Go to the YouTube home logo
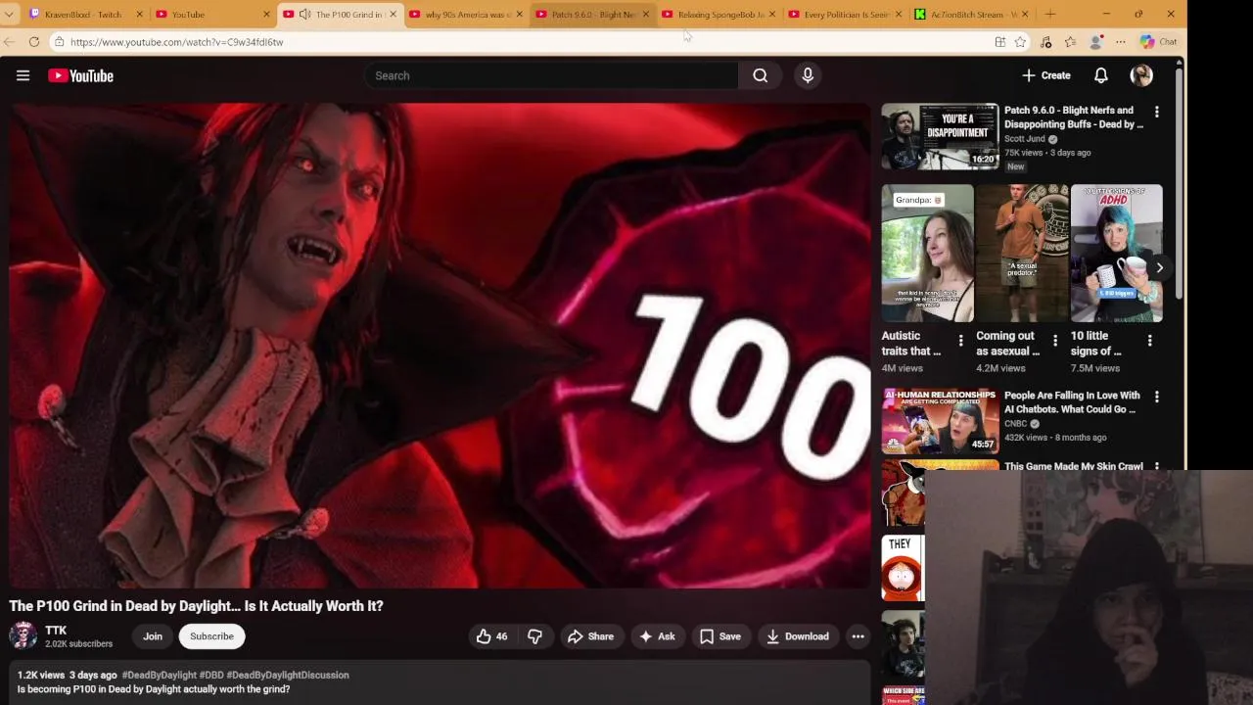This screenshot has height=705, width=1253. (80, 75)
